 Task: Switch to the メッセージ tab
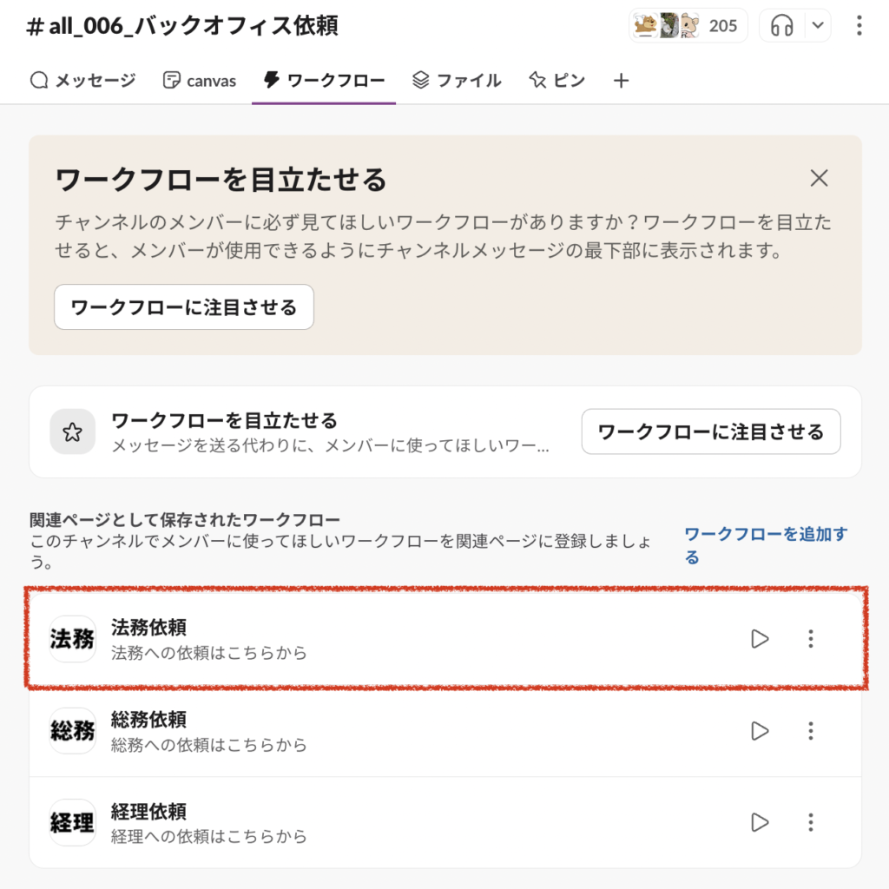82,81
